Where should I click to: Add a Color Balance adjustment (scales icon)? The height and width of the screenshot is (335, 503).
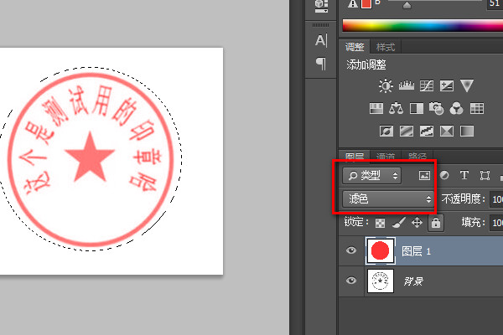point(397,108)
